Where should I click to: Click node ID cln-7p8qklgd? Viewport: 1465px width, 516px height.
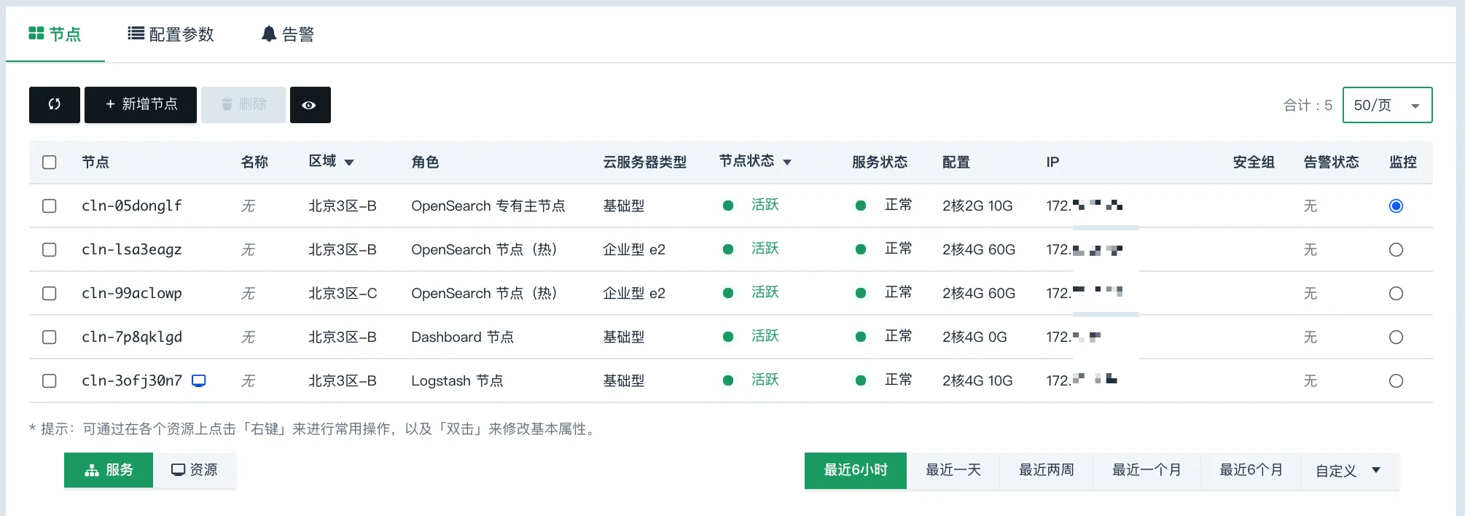pyautogui.click(x=132, y=337)
